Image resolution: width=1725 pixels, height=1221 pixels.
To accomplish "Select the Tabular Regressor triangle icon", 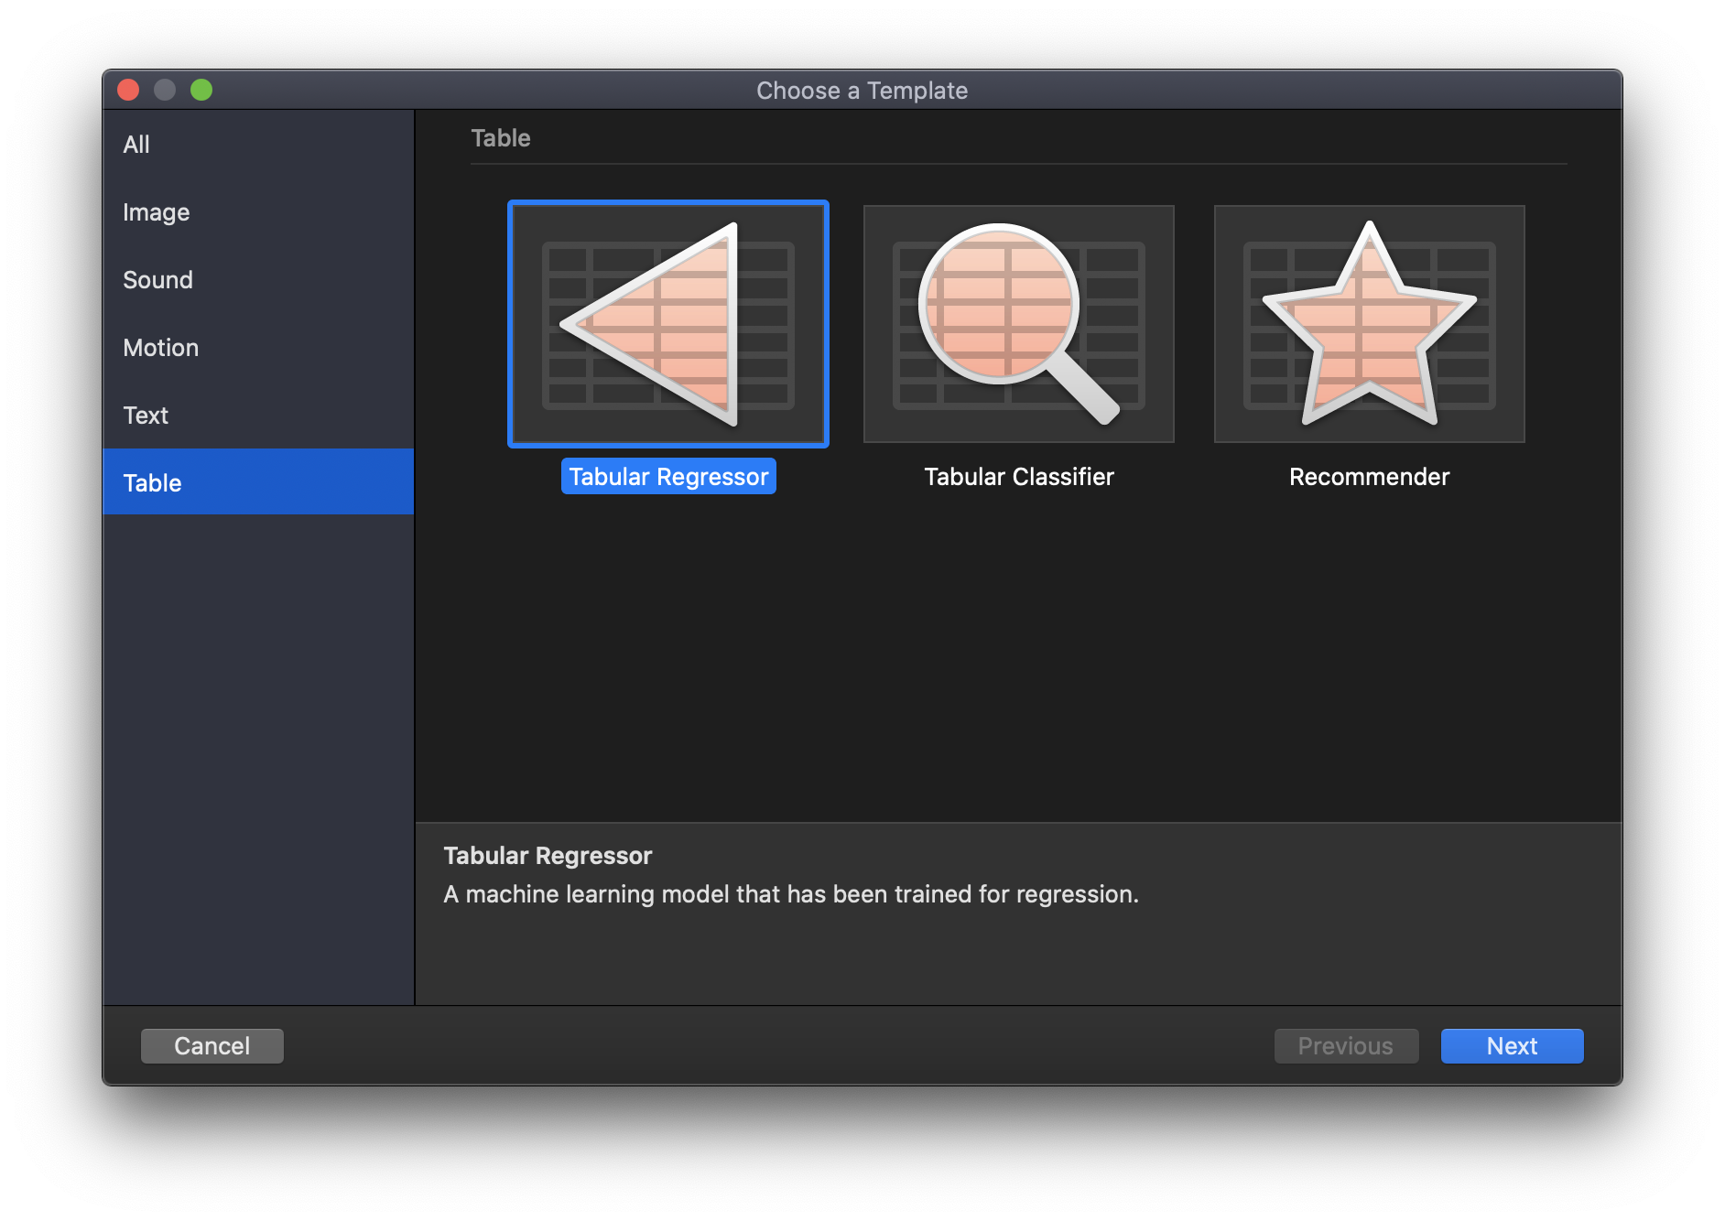I will 668,324.
